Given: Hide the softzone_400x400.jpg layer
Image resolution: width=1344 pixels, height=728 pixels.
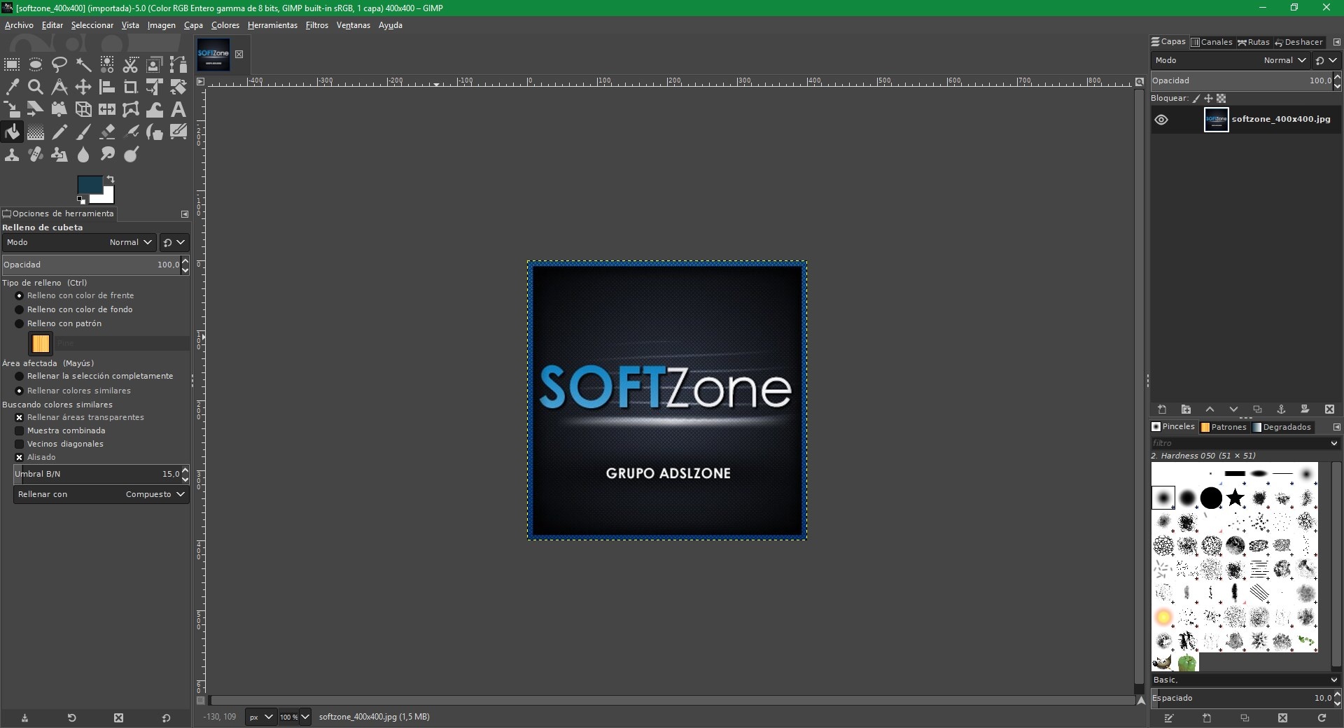Looking at the screenshot, I should pos(1161,120).
